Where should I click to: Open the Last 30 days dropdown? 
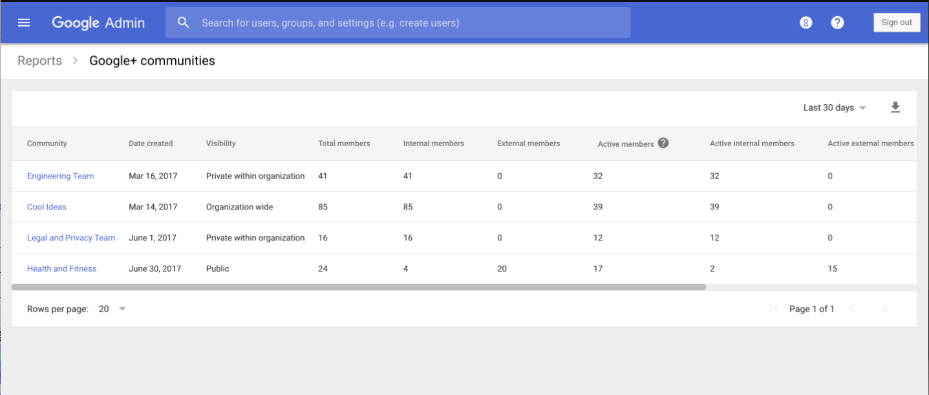coord(834,108)
